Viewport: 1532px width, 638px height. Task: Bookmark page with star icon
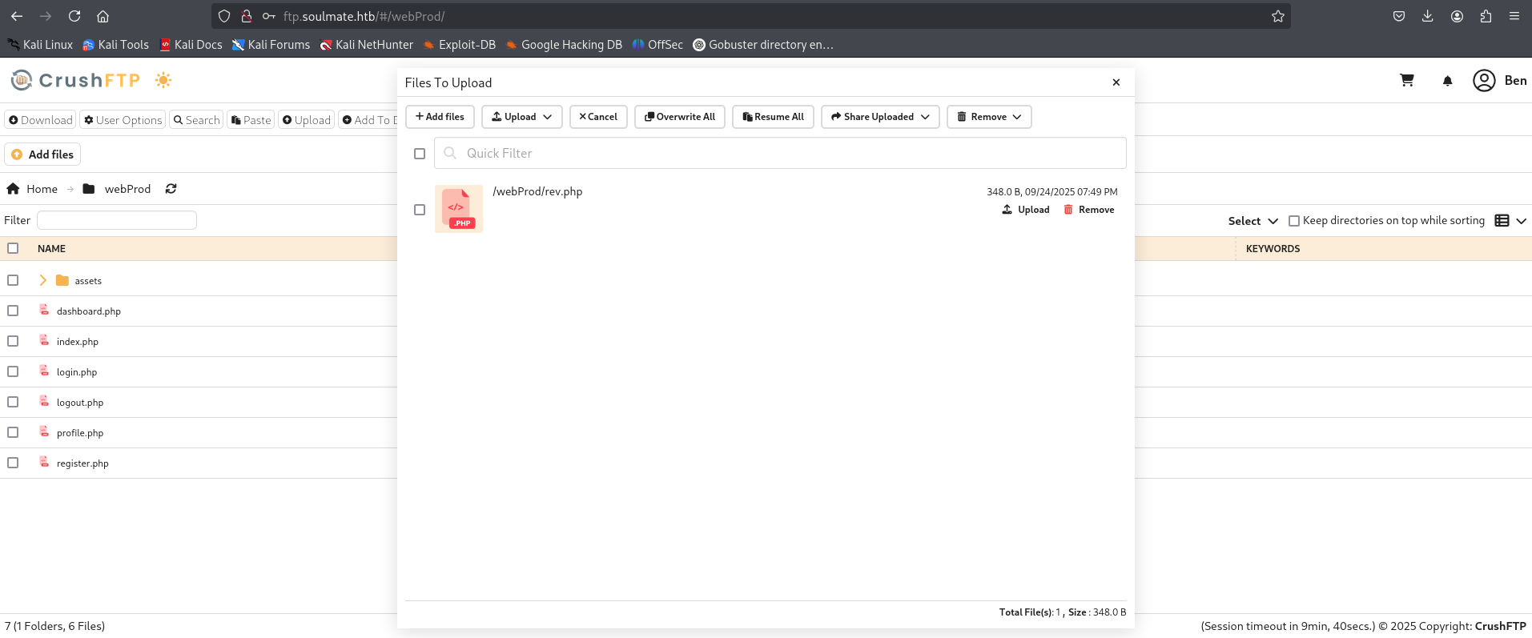click(x=1277, y=16)
